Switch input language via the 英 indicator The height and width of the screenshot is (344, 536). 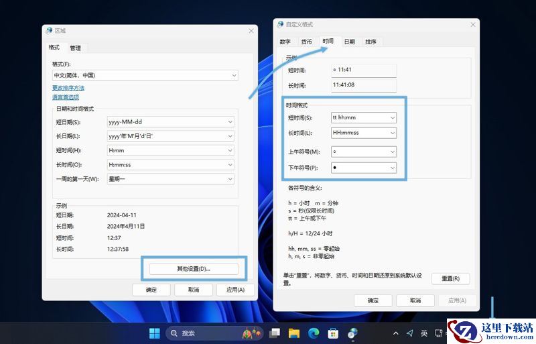(x=424, y=333)
